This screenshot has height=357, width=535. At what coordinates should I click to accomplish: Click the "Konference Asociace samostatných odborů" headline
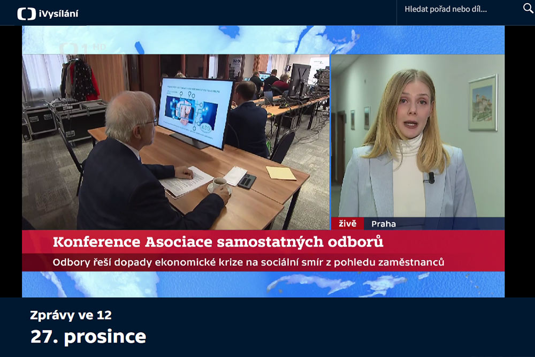[218, 242]
